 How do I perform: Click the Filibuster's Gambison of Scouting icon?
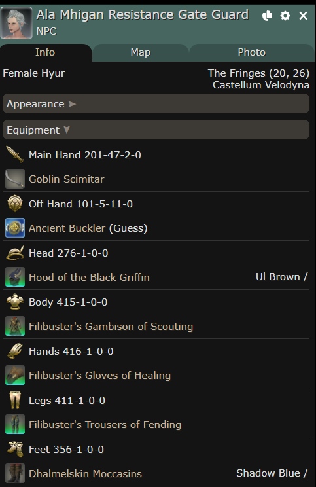(x=15, y=326)
